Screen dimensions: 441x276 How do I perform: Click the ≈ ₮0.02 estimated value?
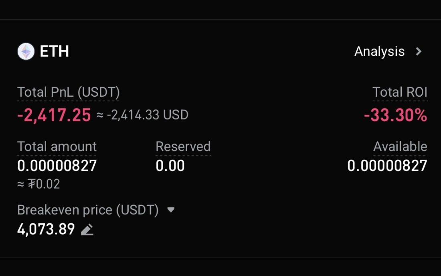38,184
